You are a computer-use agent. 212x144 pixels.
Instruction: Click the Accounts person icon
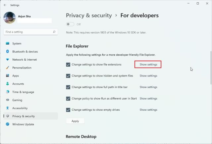tap(8, 84)
